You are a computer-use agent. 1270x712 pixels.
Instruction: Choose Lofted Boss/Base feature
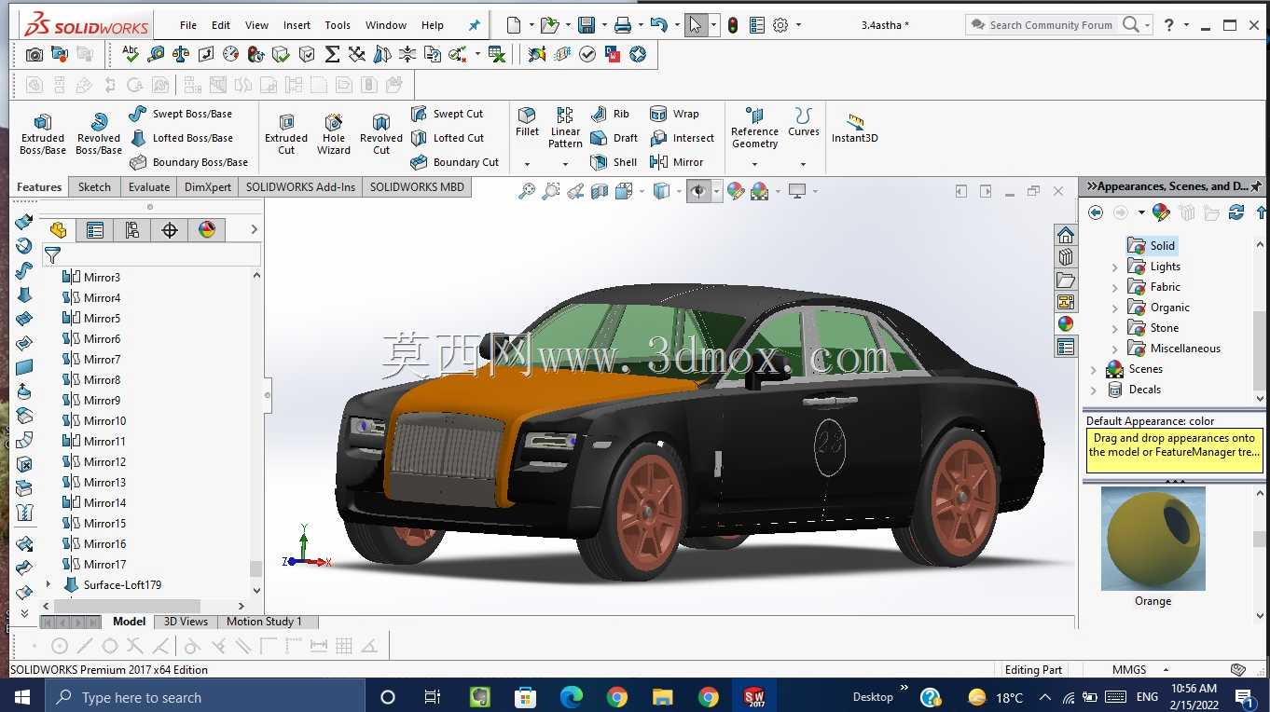tap(181, 138)
